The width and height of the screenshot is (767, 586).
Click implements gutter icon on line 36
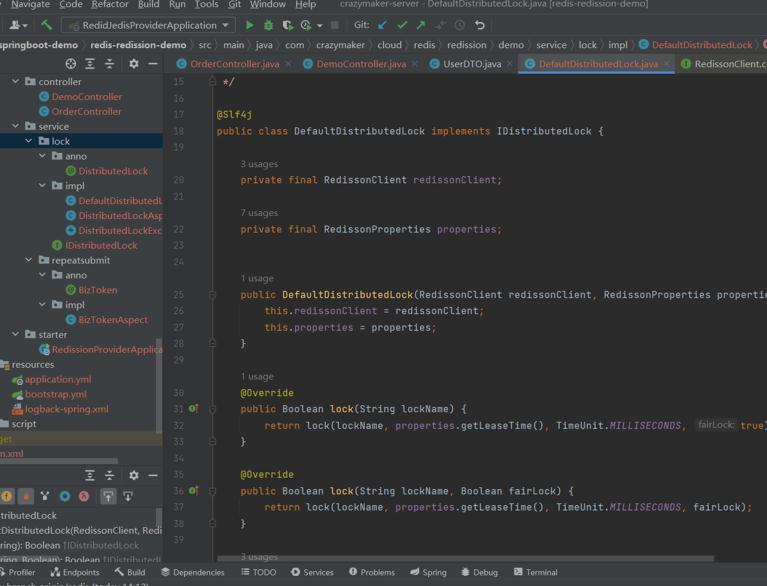coord(194,491)
